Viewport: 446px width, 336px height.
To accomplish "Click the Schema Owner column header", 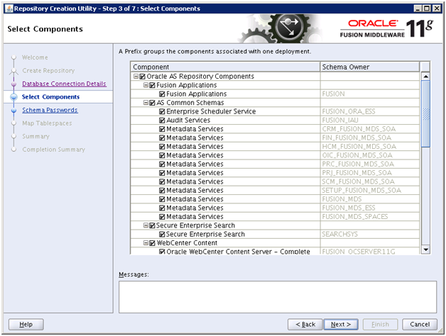I will [370, 67].
